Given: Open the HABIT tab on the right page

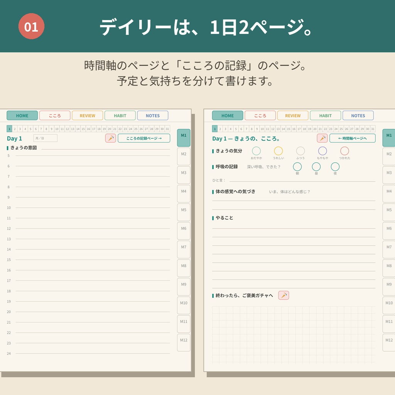Looking at the screenshot, I should tap(325, 116).
